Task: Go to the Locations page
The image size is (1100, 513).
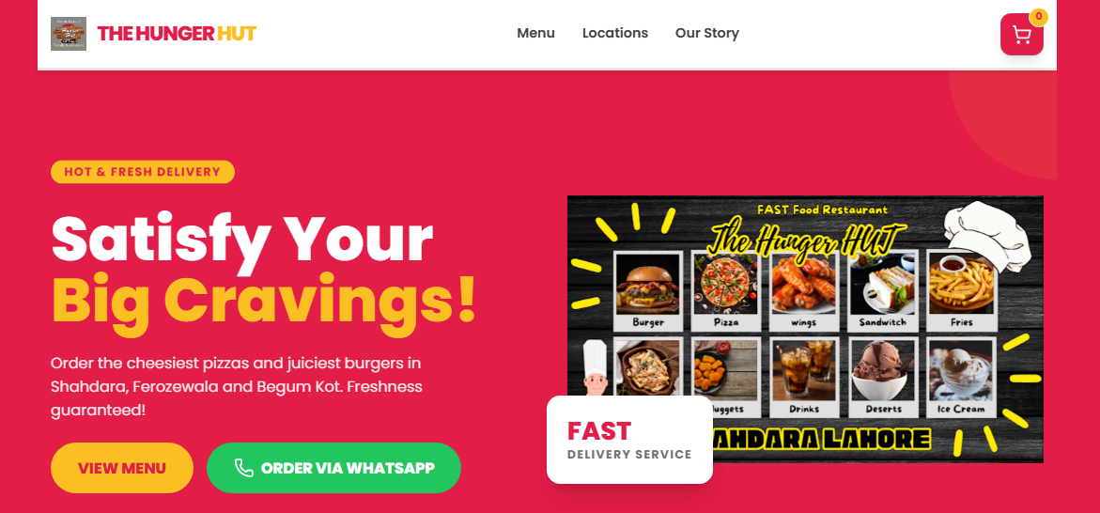Action: pos(615,33)
